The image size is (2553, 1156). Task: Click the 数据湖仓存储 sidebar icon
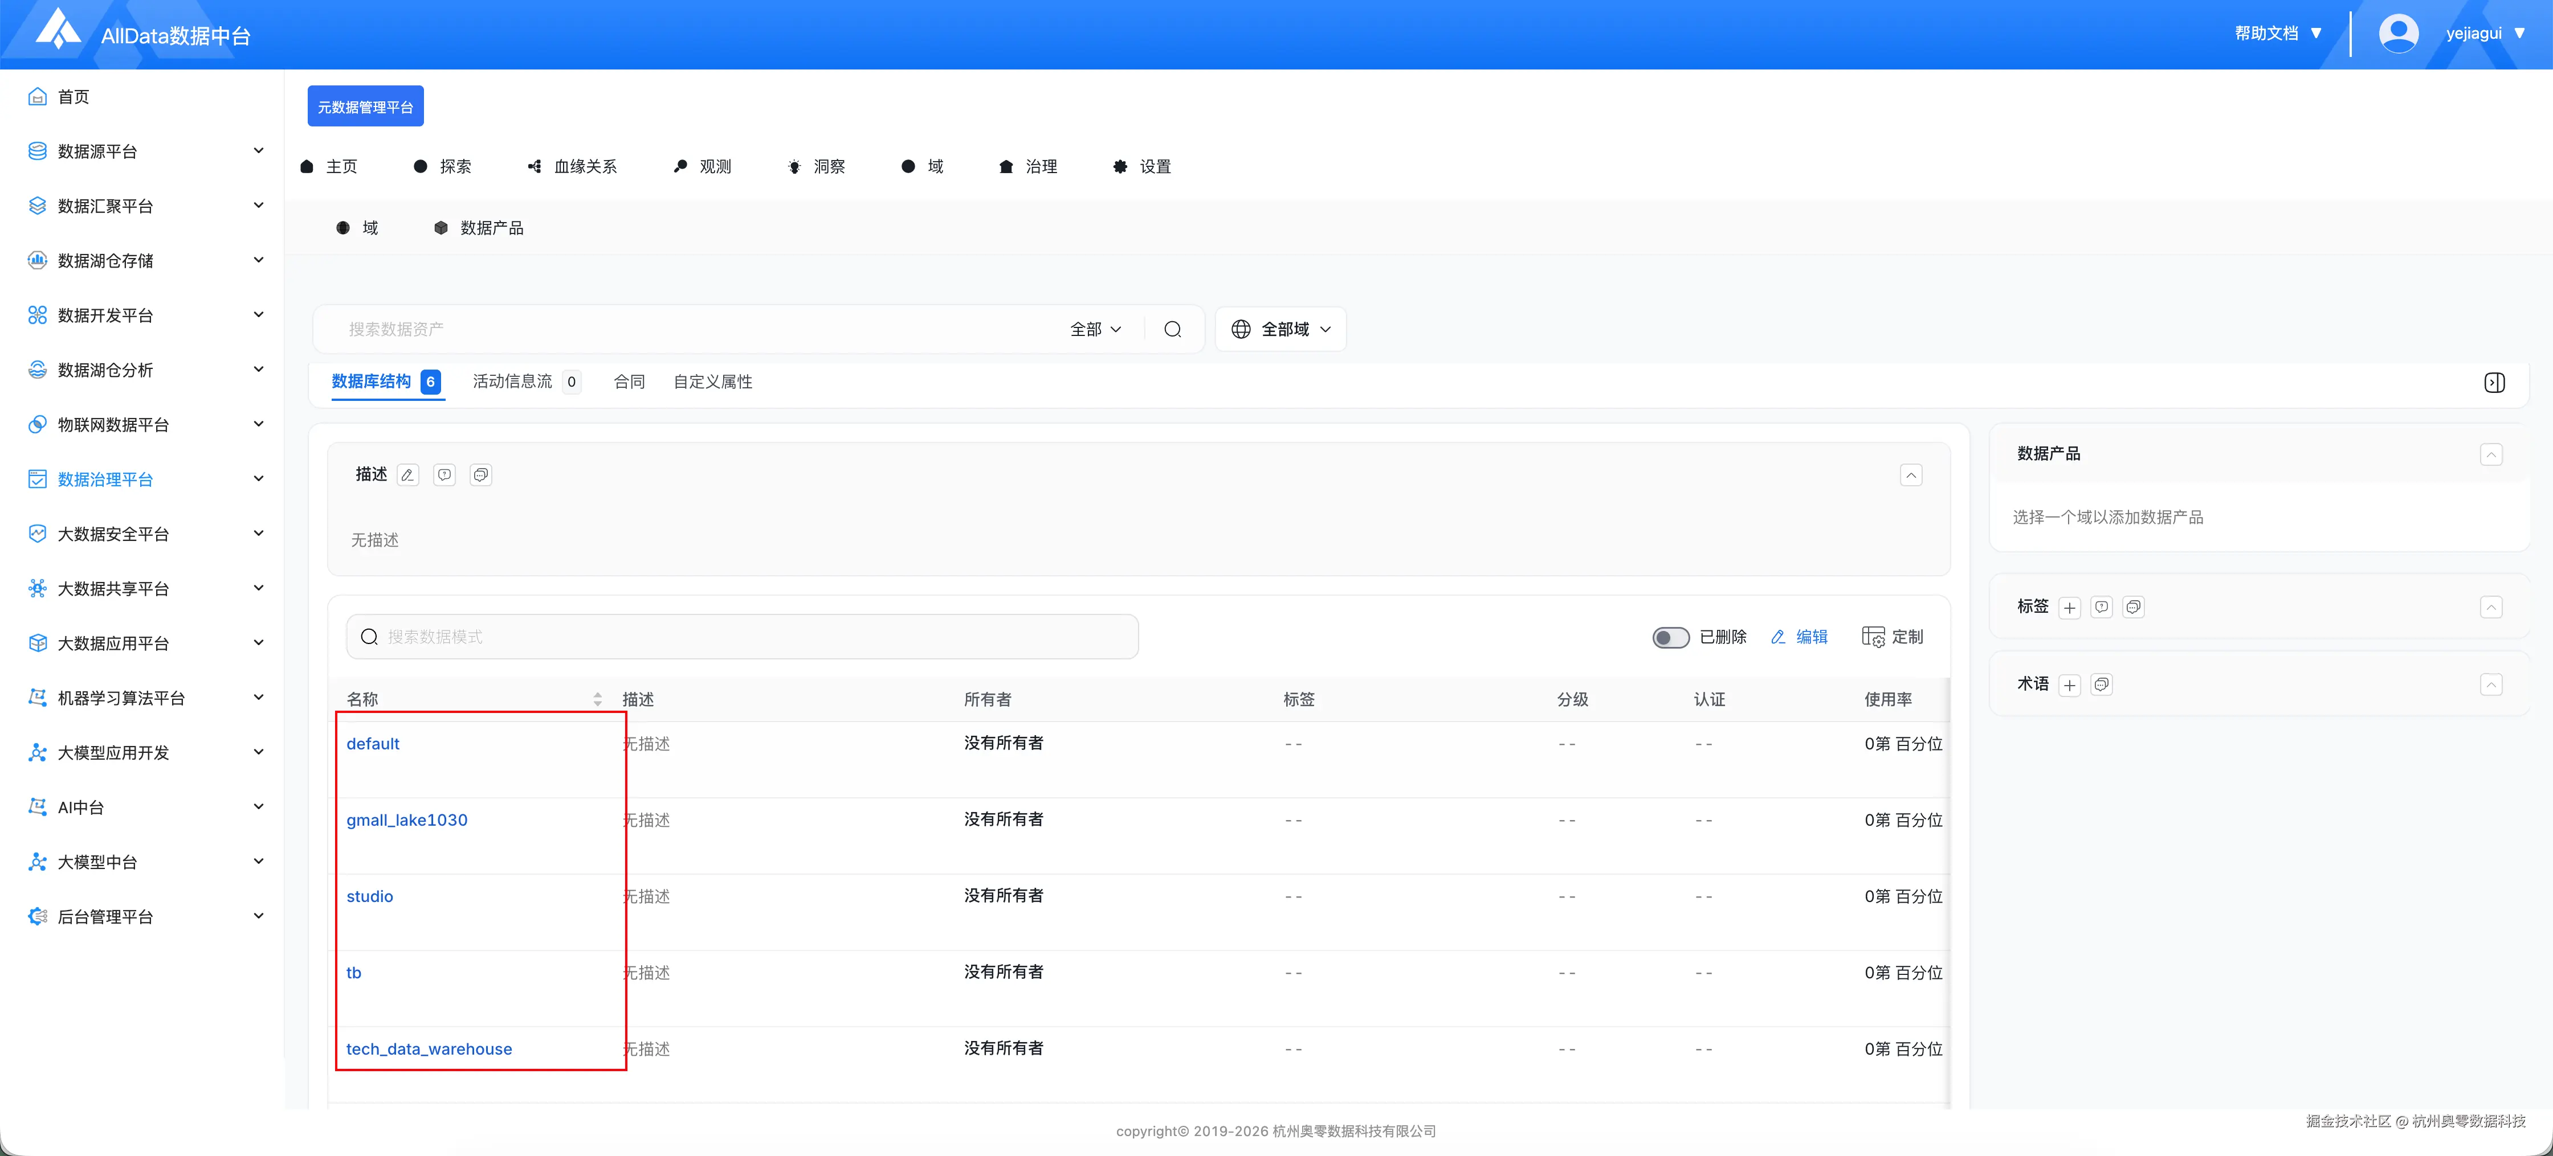click(x=38, y=260)
